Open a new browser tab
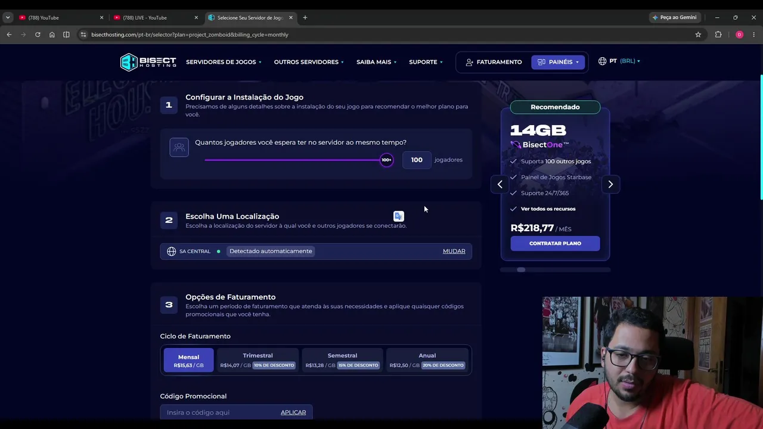The image size is (763, 429). click(x=305, y=17)
